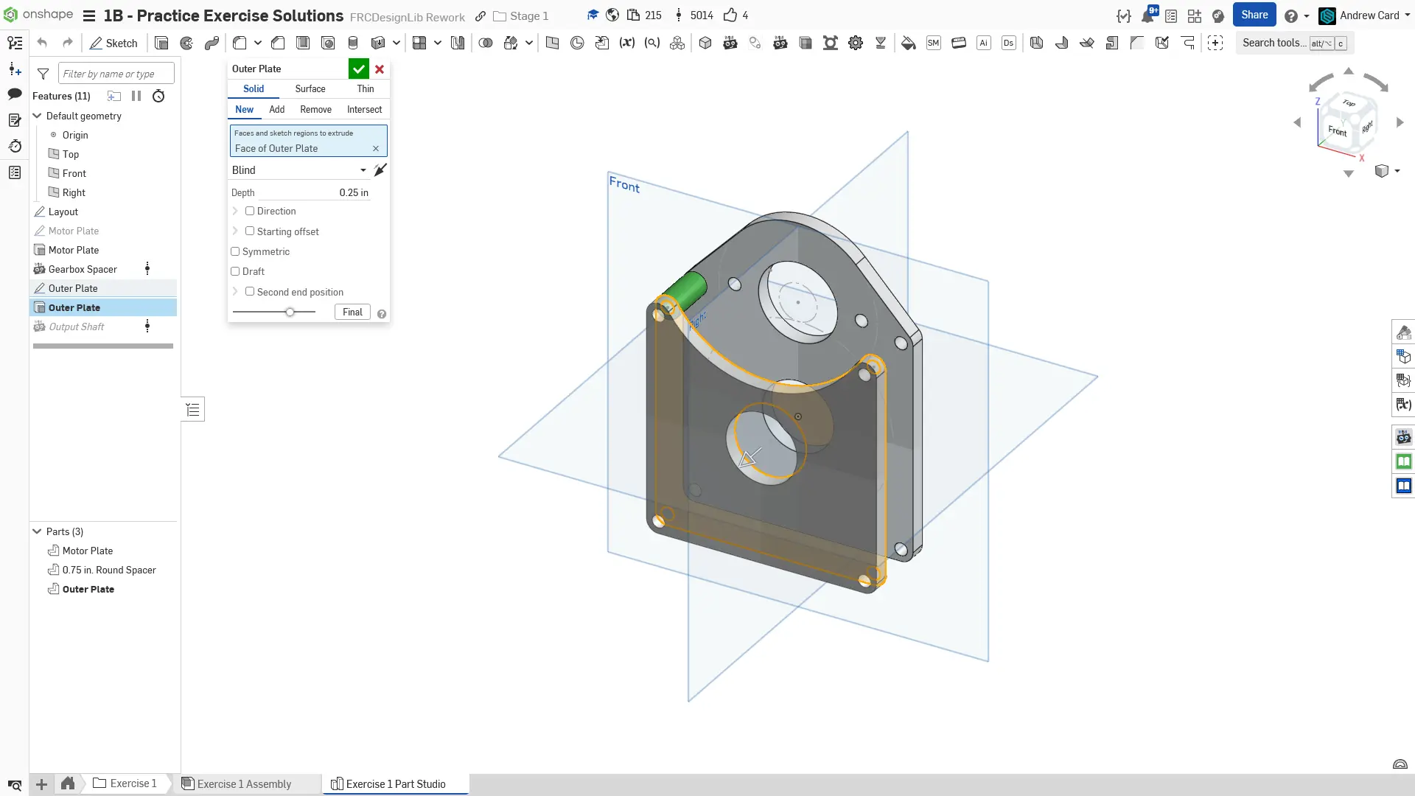
Task: Collapse the Parts (3) list
Action: click(37, 531)
